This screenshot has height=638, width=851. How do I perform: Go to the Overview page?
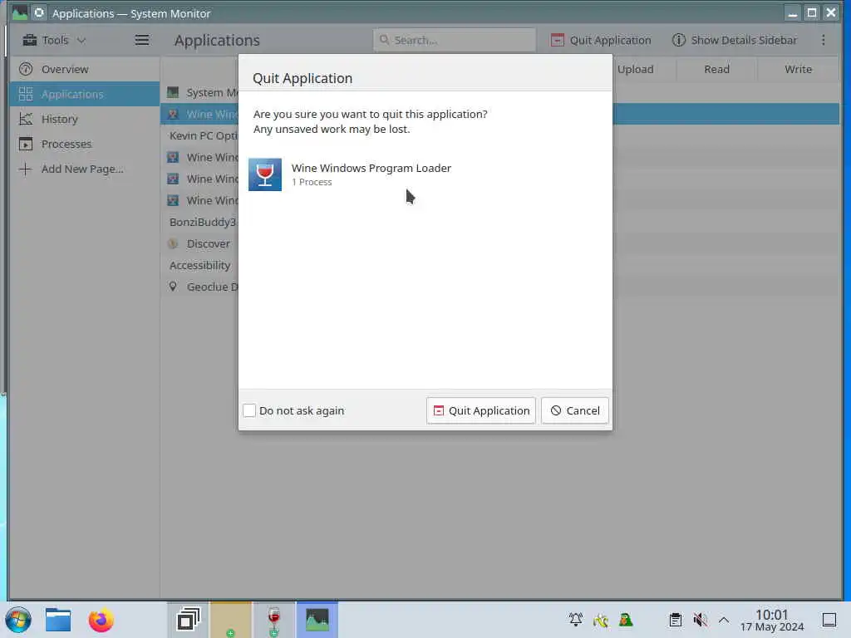pos(84,70)
